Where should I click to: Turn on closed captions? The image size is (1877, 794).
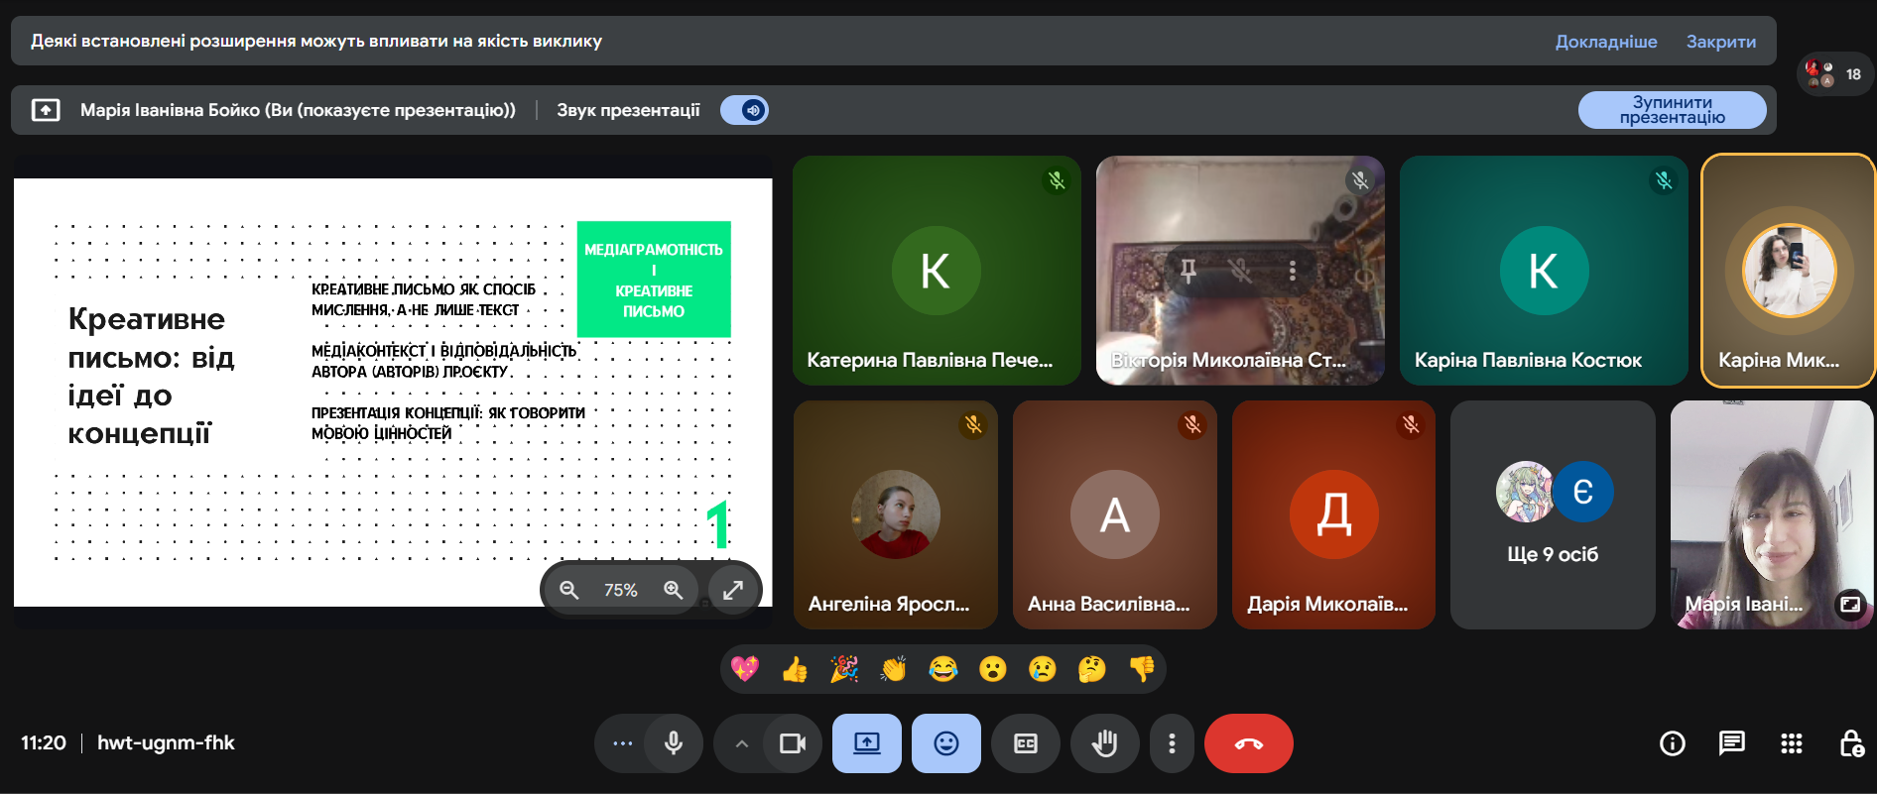coord(1025,743)
